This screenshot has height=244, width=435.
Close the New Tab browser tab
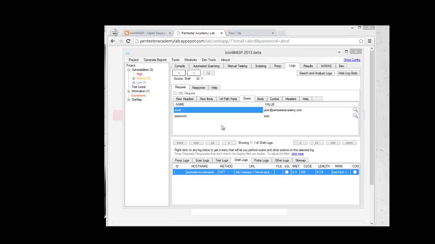(273, 33)
